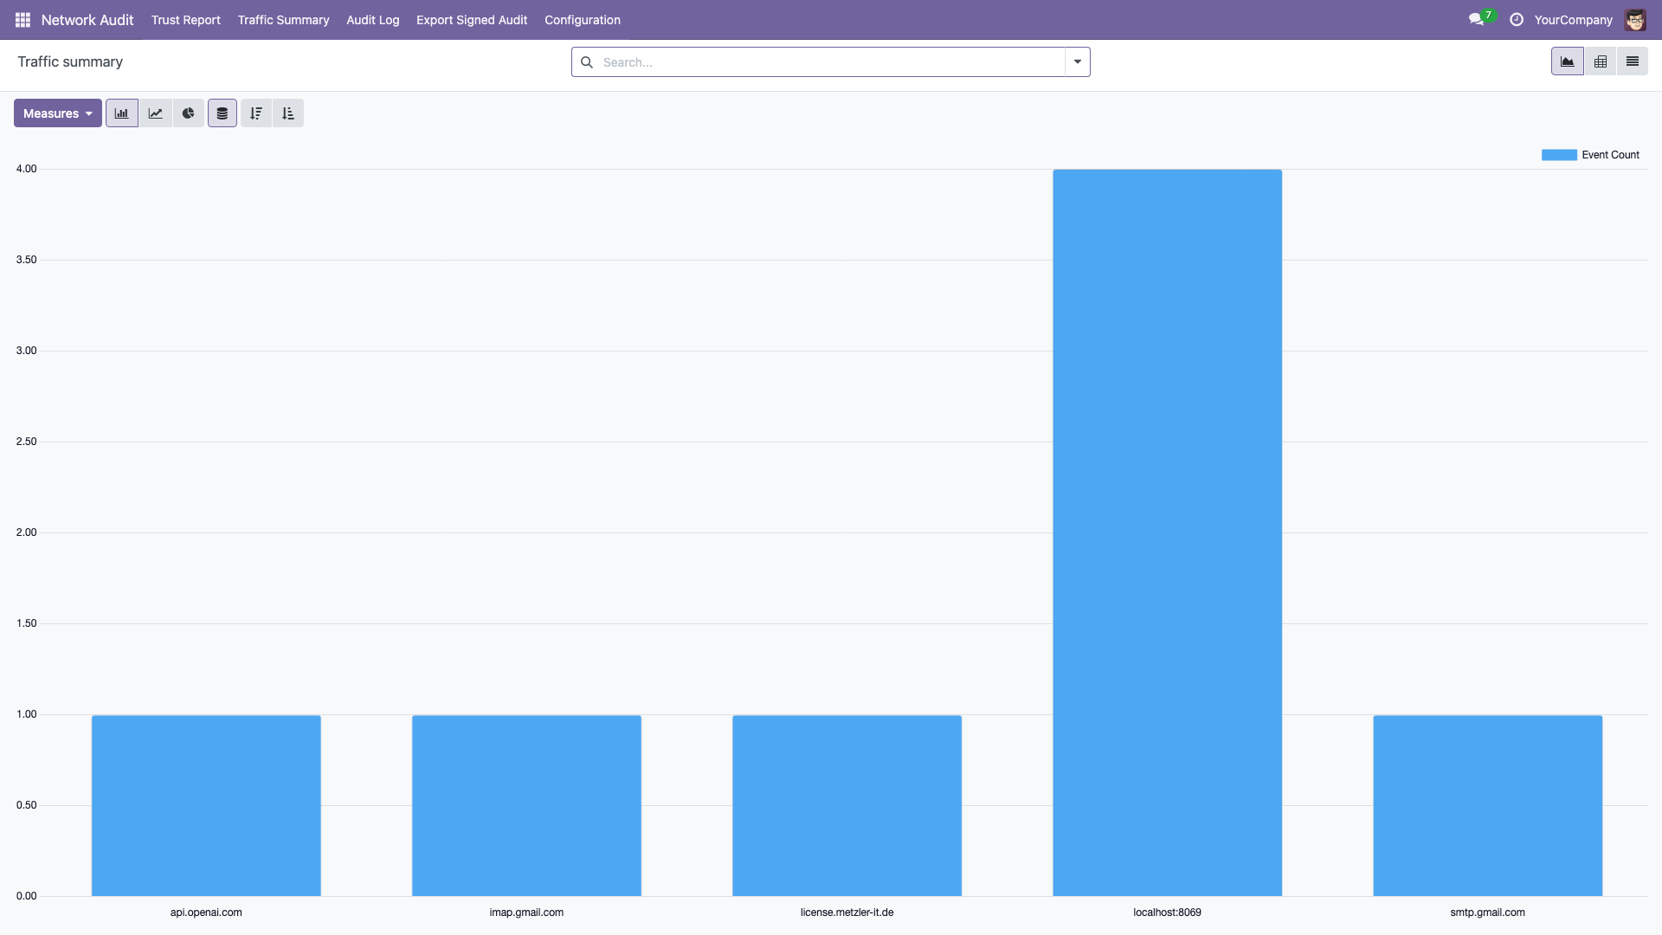Screen dimensions: 1662x935
Task: Open the apps grid home menu
Action: (x=23, y=20)
